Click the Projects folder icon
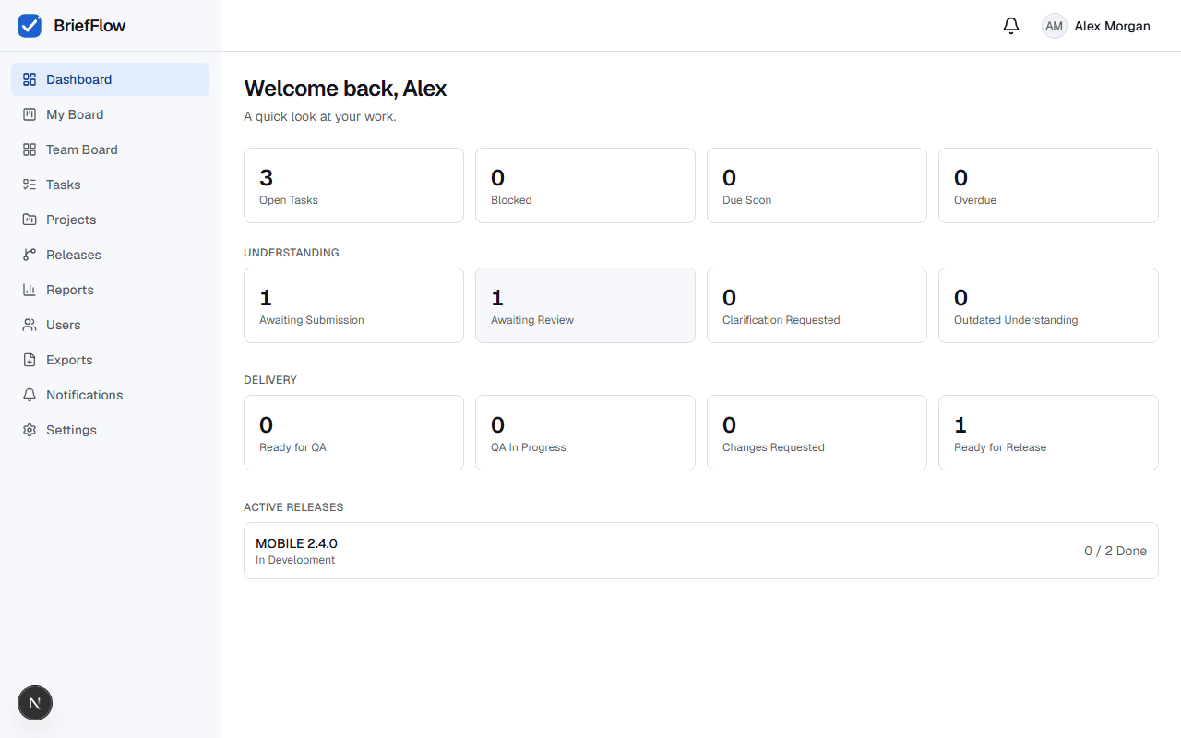The width and height of the screenshot is (1181, 738). click(30, 220)
